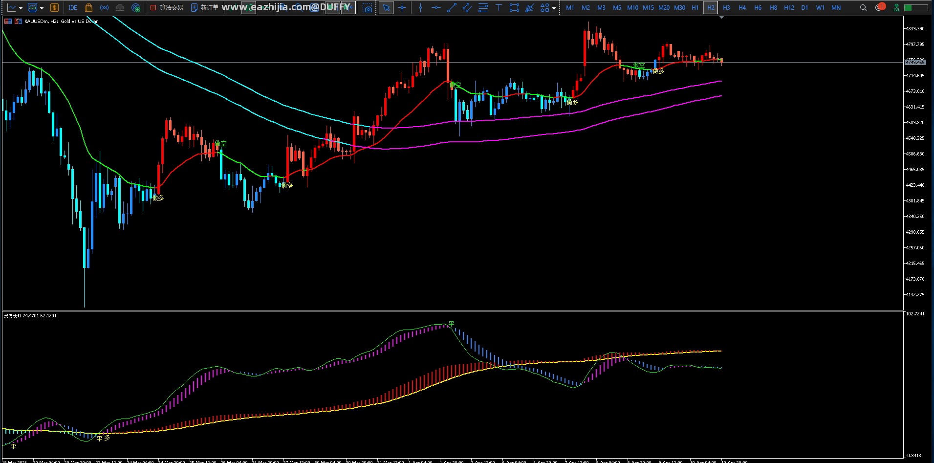Image resolution: width=934 pixels, height=463 pixels.
Task: Click the 新订单 new order button
Action: tap(205, 8)
